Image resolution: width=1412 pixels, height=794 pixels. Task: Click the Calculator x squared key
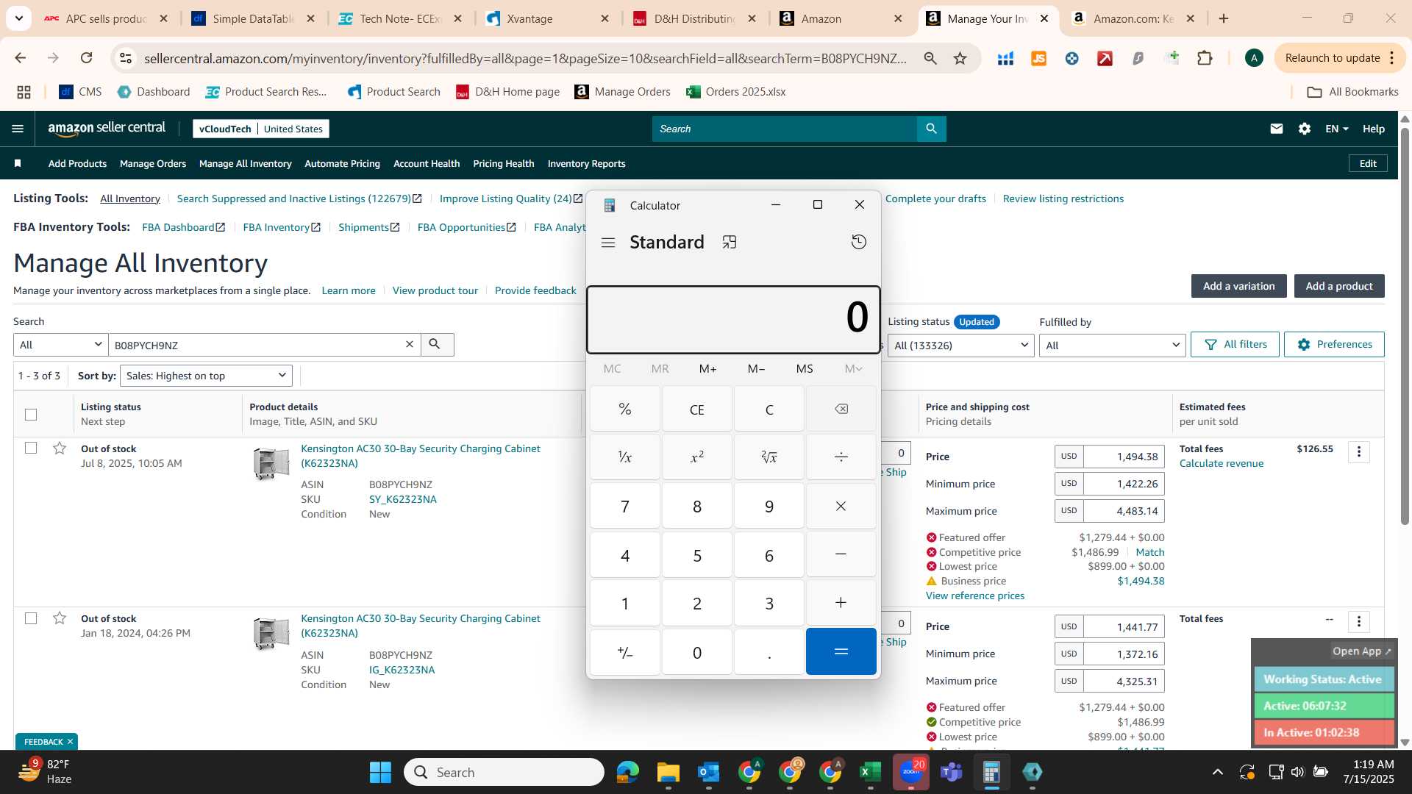click(x=697, y=457)
